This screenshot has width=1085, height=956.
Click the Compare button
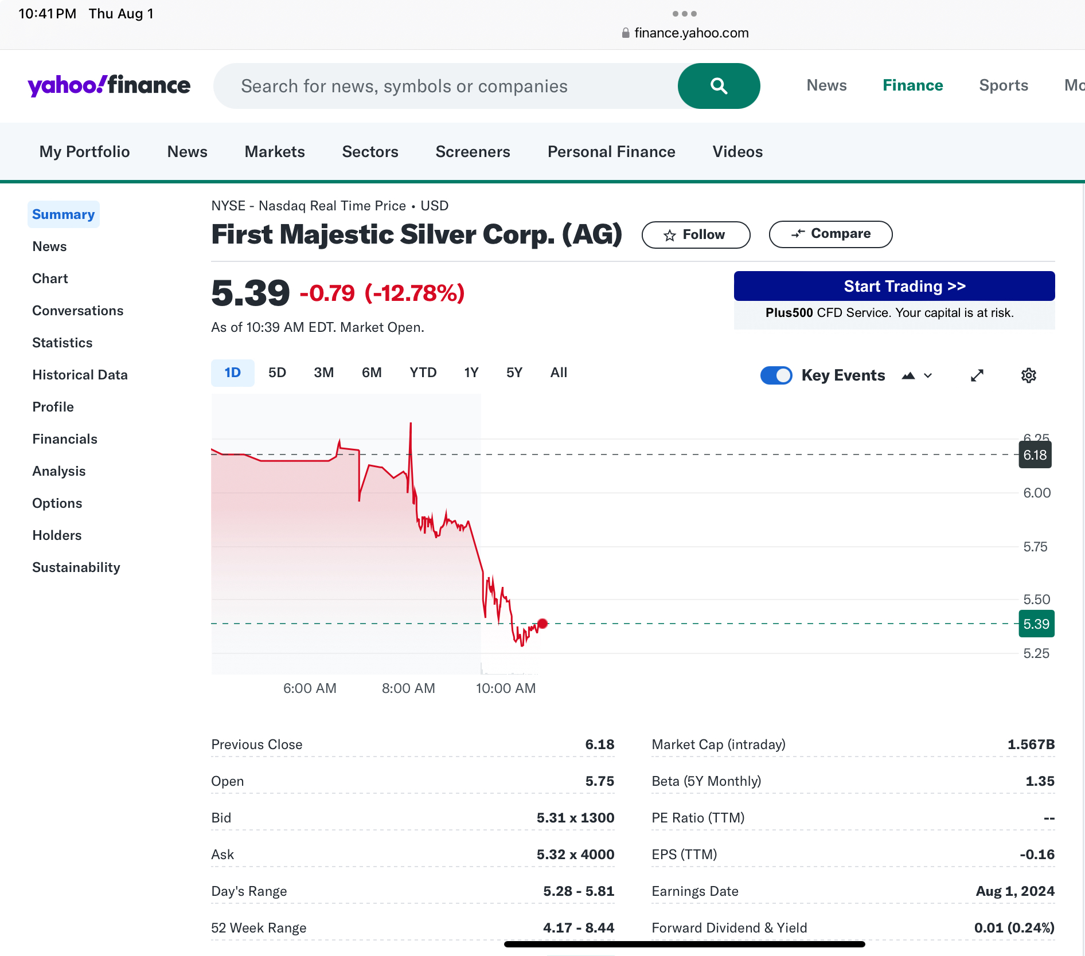point(830,234)
